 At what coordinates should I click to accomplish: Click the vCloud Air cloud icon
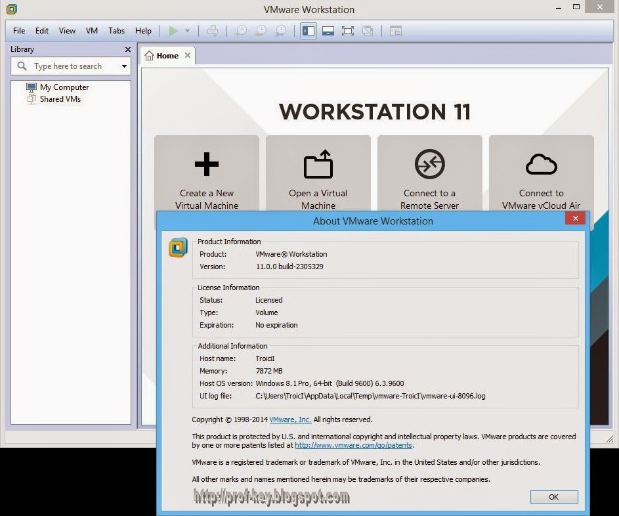click(x=542, y=164)
